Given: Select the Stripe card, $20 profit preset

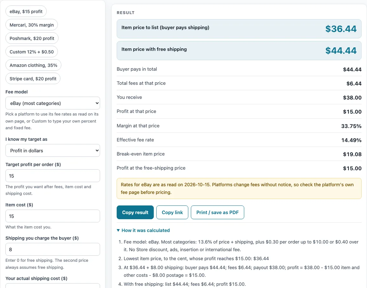Looking at the screenshot, I should pyautogui.click(x=33, y=79).
